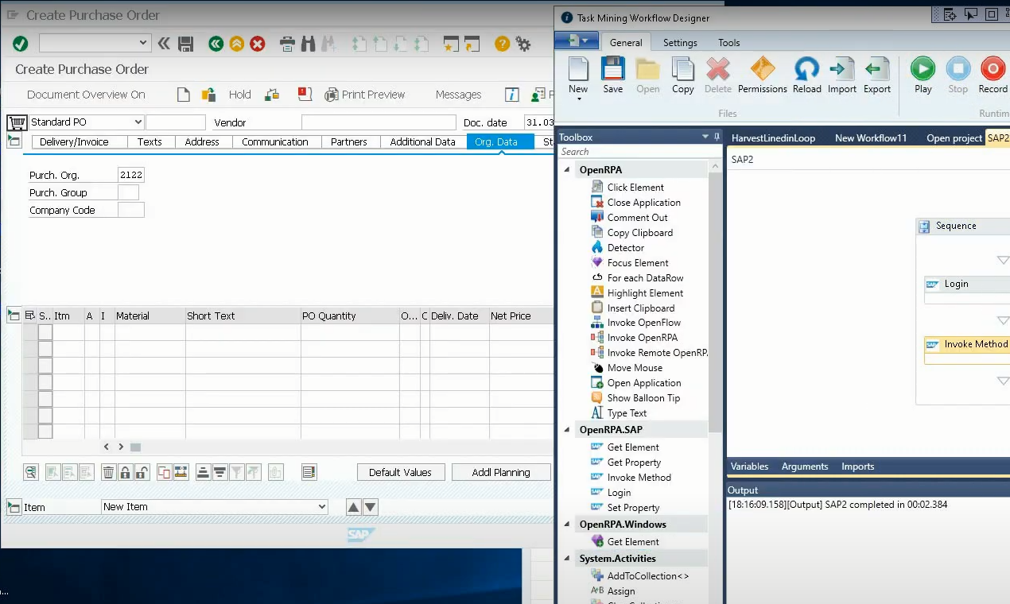Open the New Item dropdown

pyautogui.click(x=322, y=507)
